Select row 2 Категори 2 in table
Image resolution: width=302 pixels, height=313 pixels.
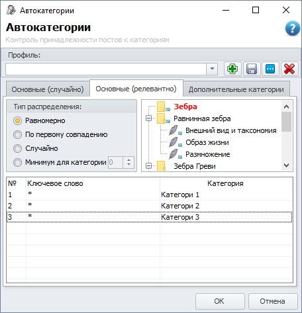(150, 206)
